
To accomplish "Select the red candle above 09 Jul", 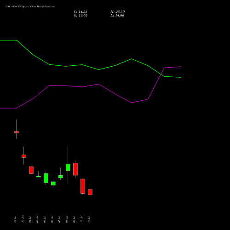I will (75, 169).
